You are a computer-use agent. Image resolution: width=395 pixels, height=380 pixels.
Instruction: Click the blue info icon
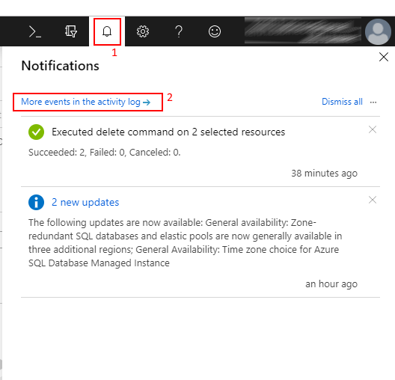pyautogui.click(x=36, y=202)
